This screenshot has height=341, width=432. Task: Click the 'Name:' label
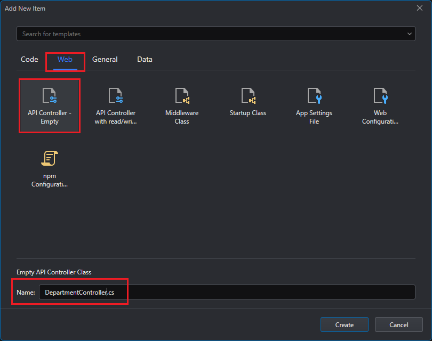26,293
